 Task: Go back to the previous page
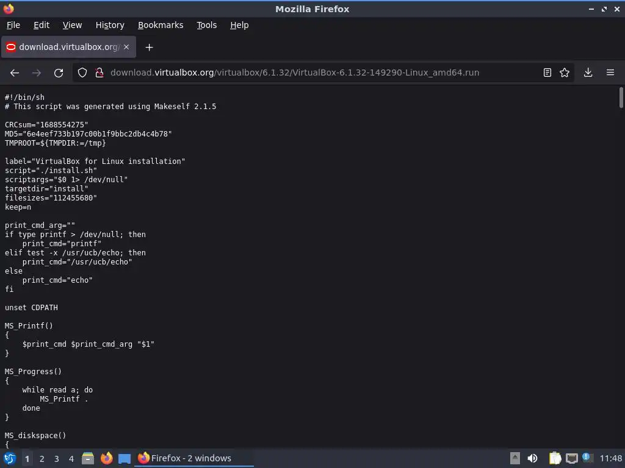[x=15, y=73]
